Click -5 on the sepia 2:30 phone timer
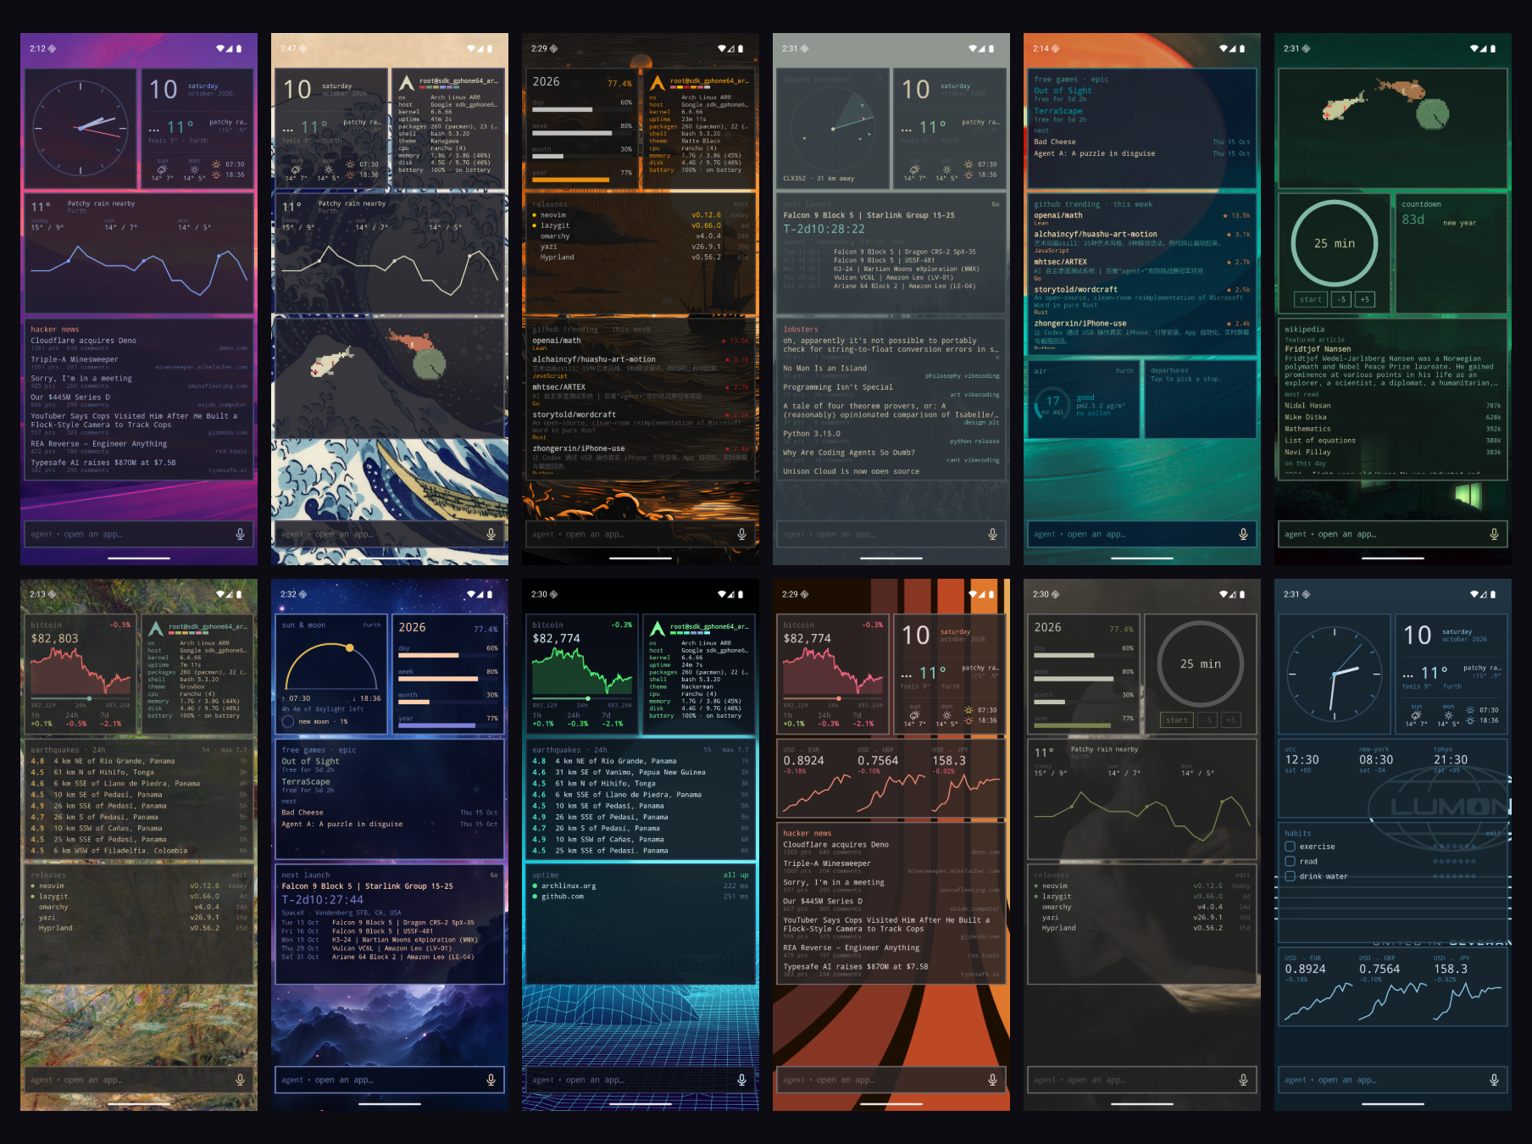Viewport: 1532px width, 1144px height. click(x=1207, y=720)
